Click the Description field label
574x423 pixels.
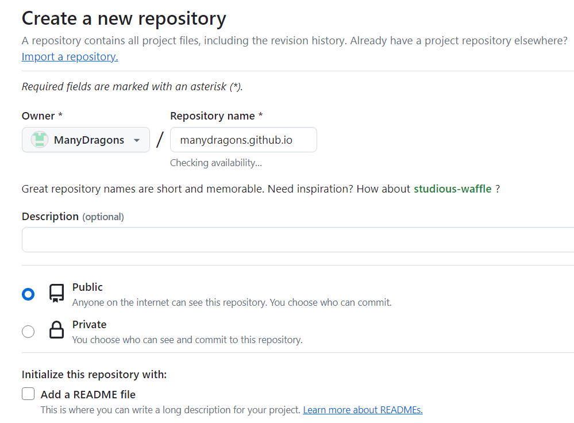pos(50,216)
